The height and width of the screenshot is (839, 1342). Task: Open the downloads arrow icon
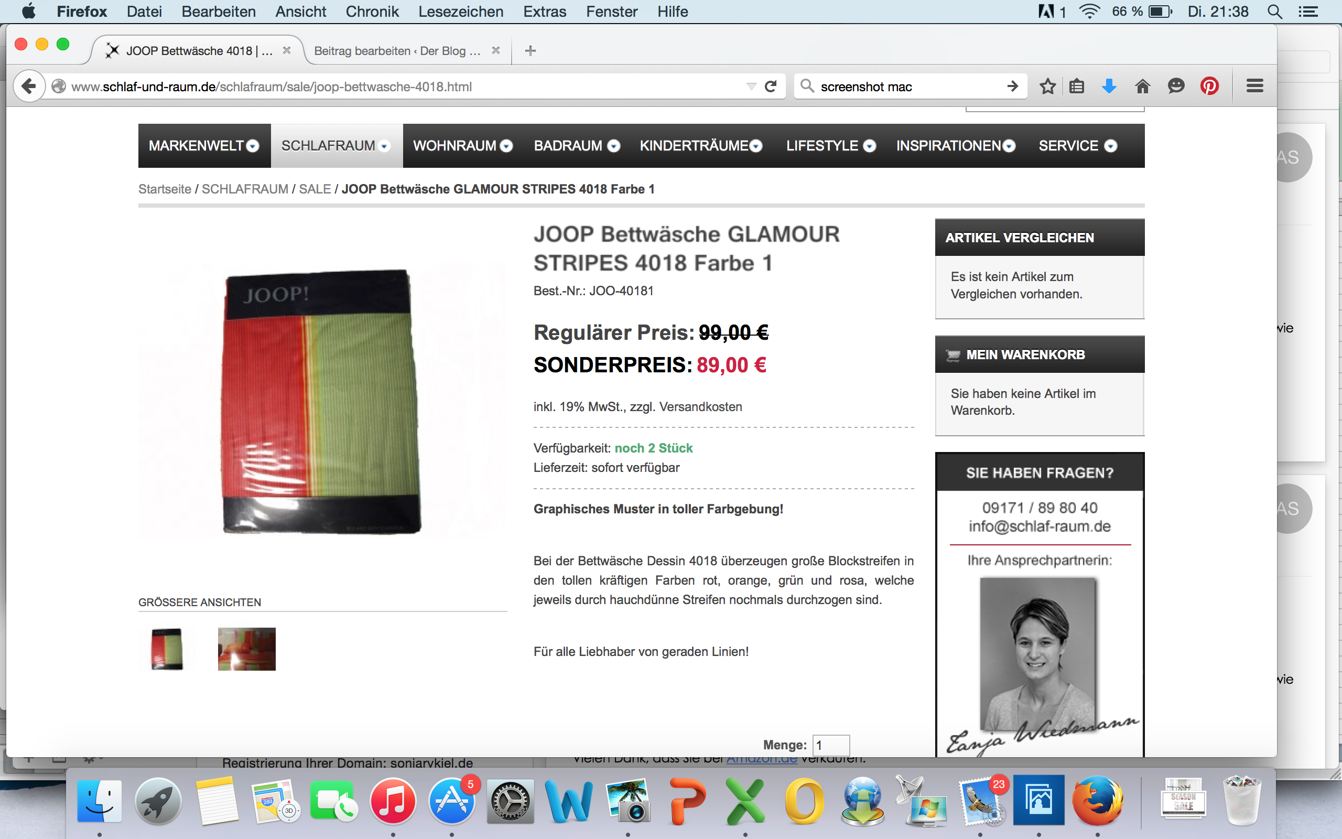tap(1109, 86)
